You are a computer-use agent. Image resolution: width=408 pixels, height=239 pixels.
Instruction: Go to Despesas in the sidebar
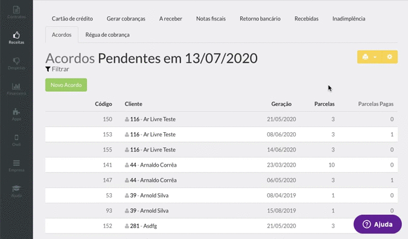16,64
